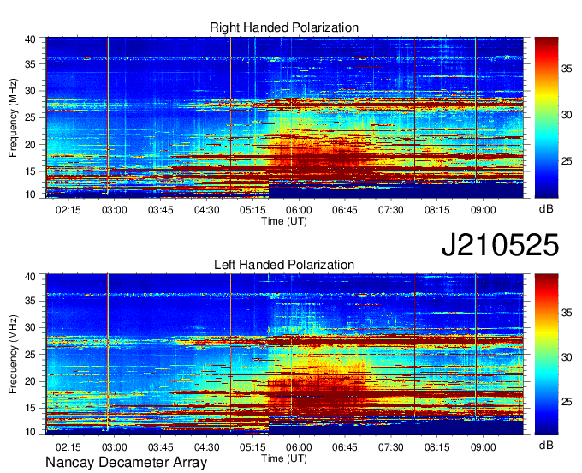Click the 04:30 time tick on the left-handed plot
The height and width of the screenshot is (473, 582).
[x=207, y=447]
